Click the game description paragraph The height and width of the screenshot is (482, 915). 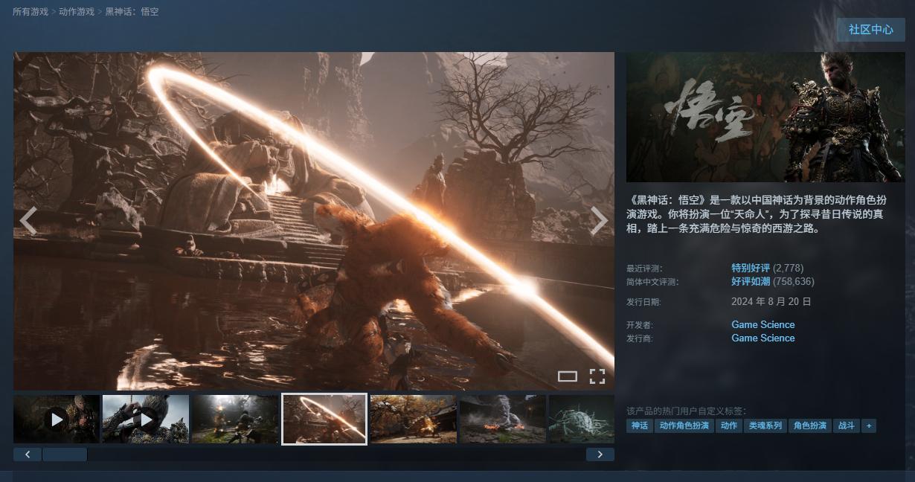(x=758, y=215)
